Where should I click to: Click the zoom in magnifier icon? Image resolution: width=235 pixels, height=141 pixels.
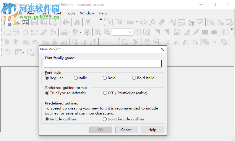click(x=98, y=32)
